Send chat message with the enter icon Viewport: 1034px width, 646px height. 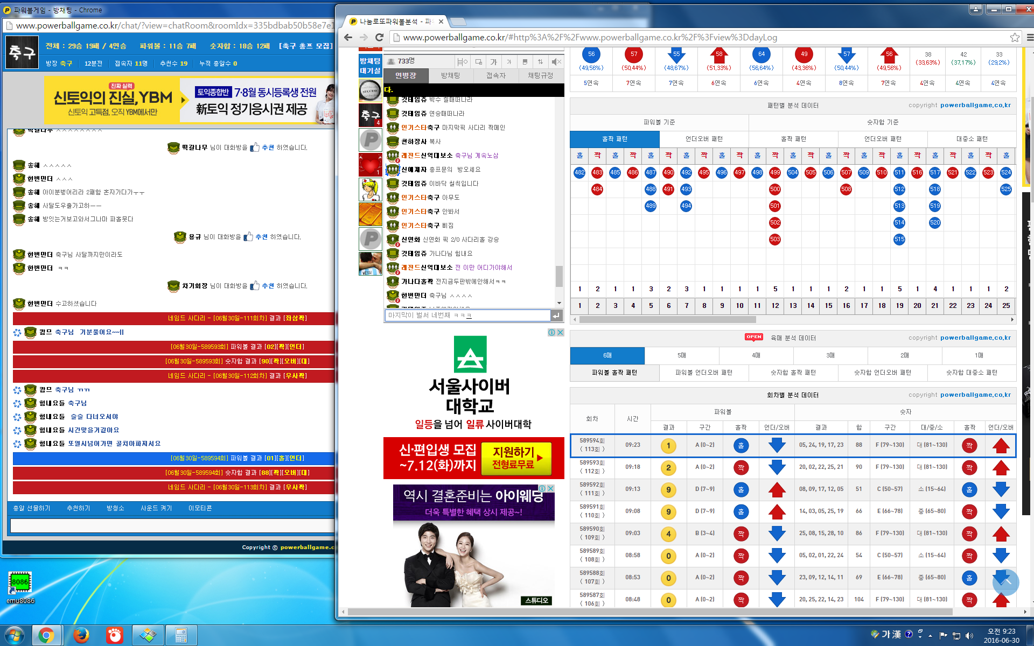coord(556,315)
